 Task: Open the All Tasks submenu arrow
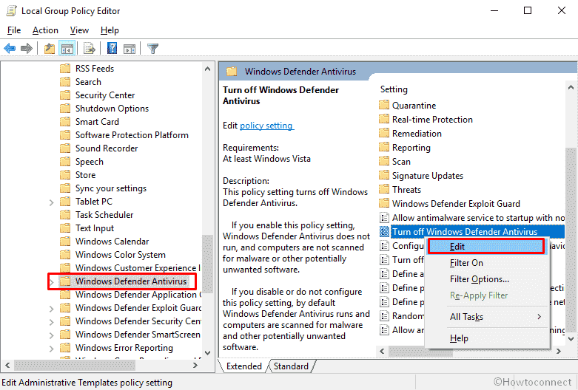[x=539, y=317]
